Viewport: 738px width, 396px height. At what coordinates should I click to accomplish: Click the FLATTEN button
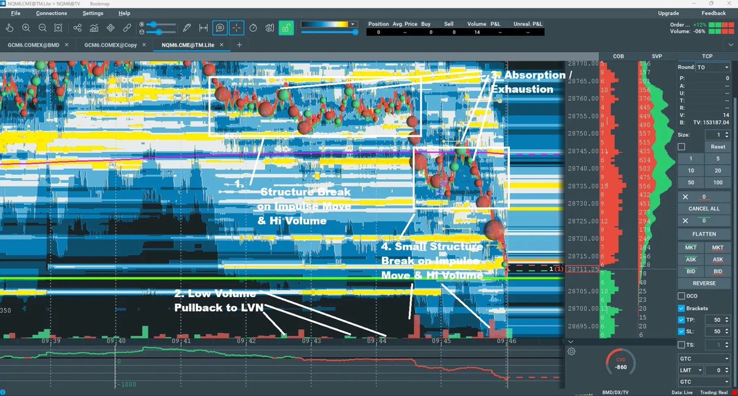tap(703, 234)
